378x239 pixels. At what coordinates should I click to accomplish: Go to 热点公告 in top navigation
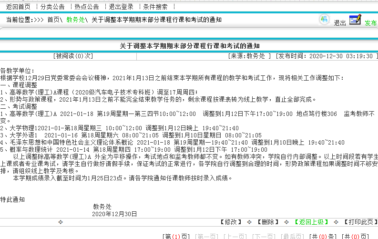coord(87,7)
